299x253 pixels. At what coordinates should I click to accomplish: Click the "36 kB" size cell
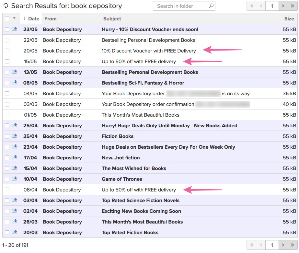(289, 93)
